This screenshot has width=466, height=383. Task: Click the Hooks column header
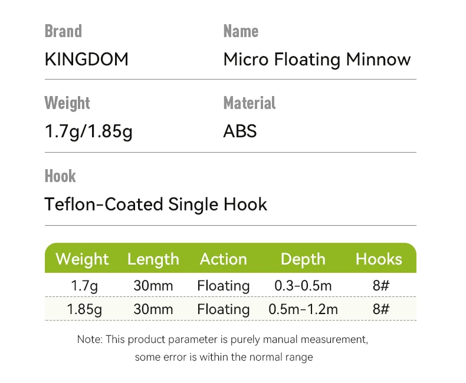coord(379,259)
